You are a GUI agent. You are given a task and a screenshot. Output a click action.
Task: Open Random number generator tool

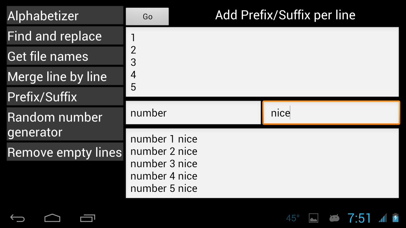[65, 124]
